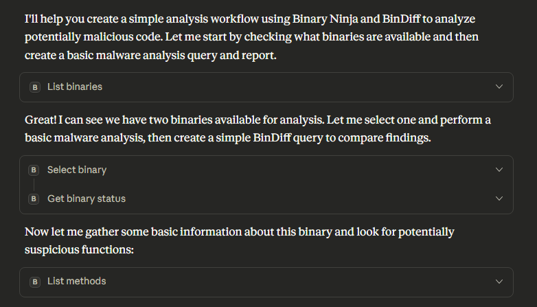Expand the Get binary status chevron

pyautogui.click(x=499, y=198)
